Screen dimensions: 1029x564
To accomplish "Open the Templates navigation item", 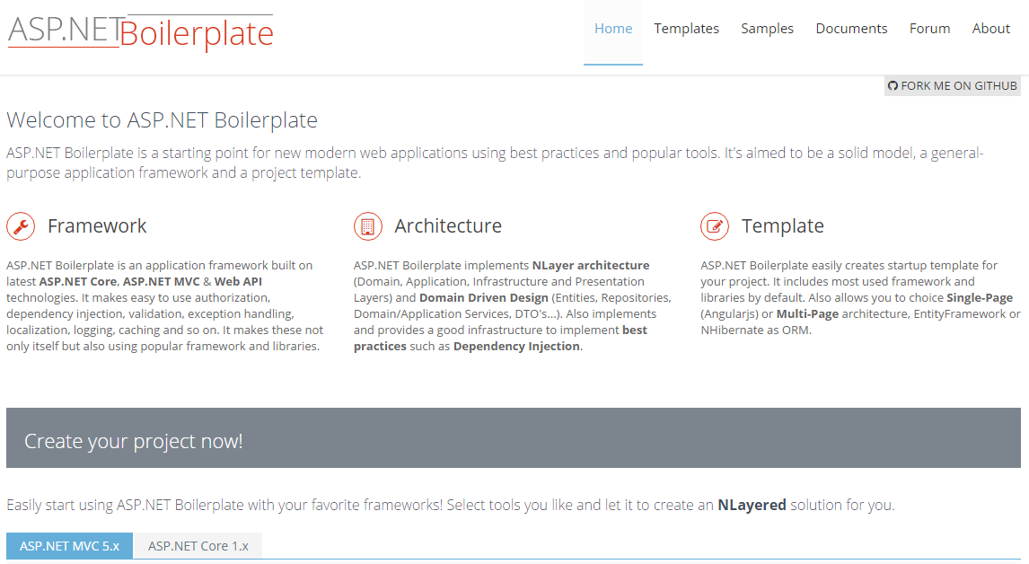I will pos(686,28).
